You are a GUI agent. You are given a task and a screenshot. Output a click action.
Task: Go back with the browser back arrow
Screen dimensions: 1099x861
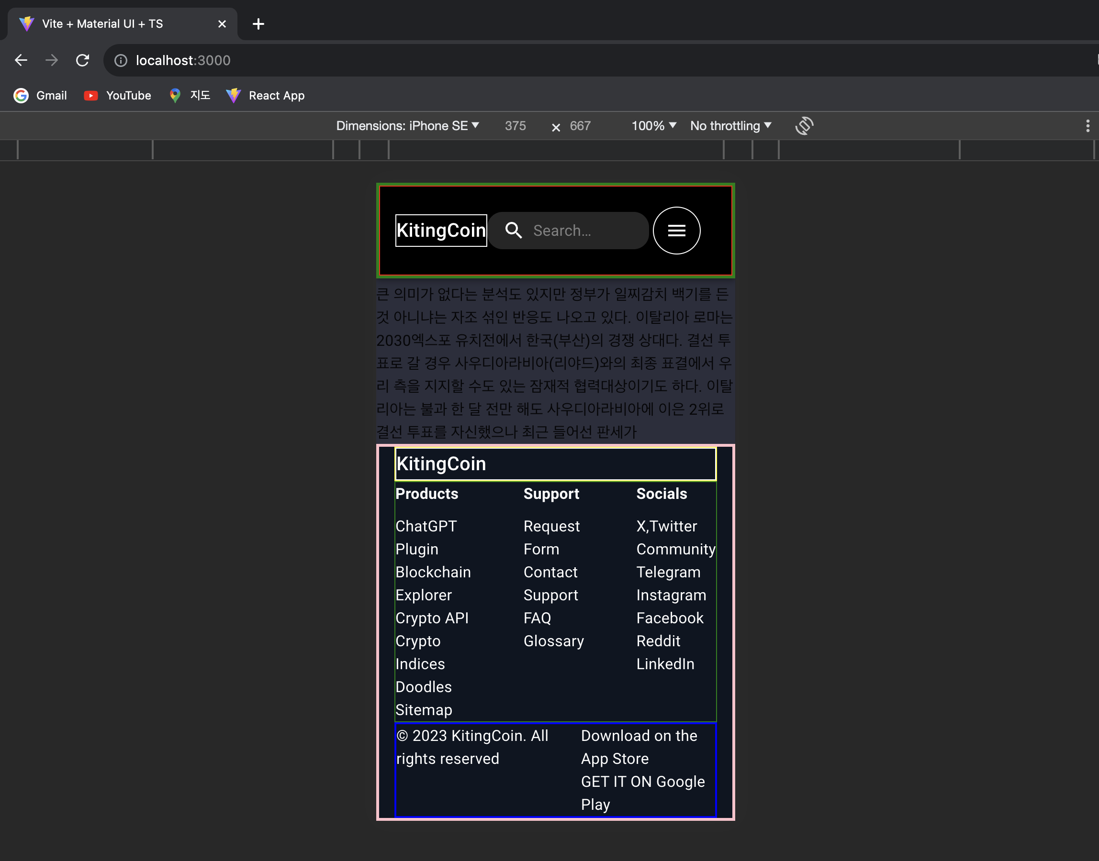[21, 60]
